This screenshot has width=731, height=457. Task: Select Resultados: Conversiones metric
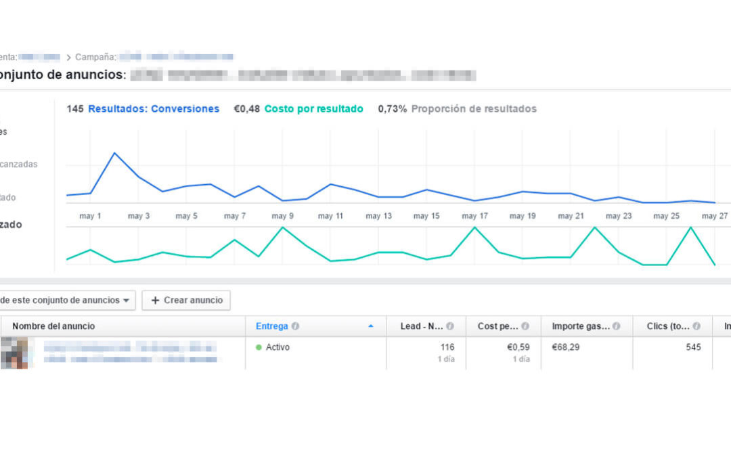pos(153,109)
